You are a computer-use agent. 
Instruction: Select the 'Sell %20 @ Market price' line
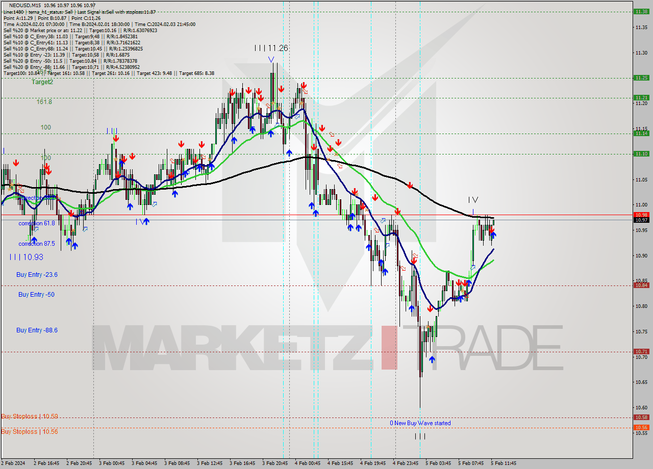(x=80, y=30)
